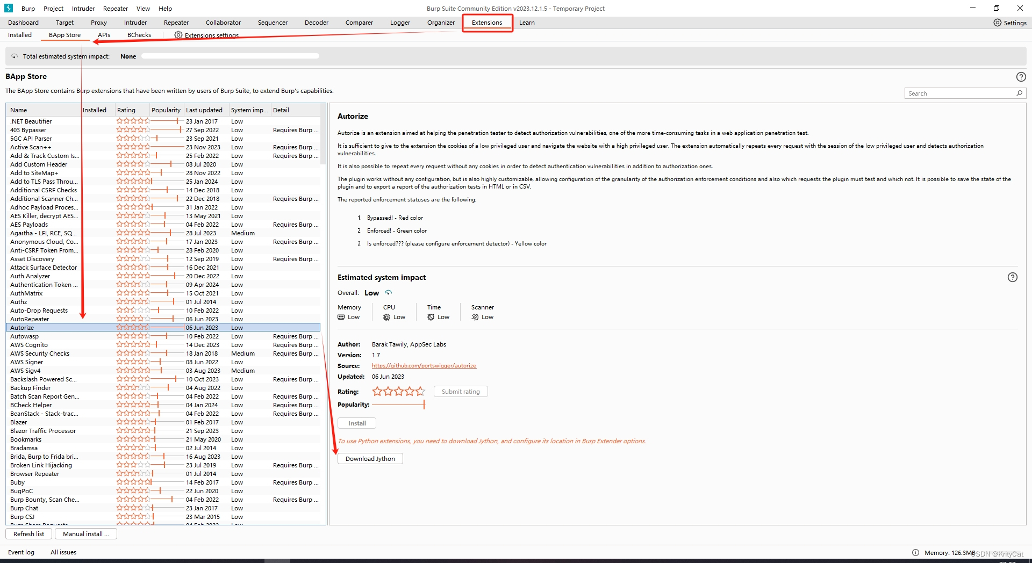Sort list by Last updated column

click(x=206, y=110)
